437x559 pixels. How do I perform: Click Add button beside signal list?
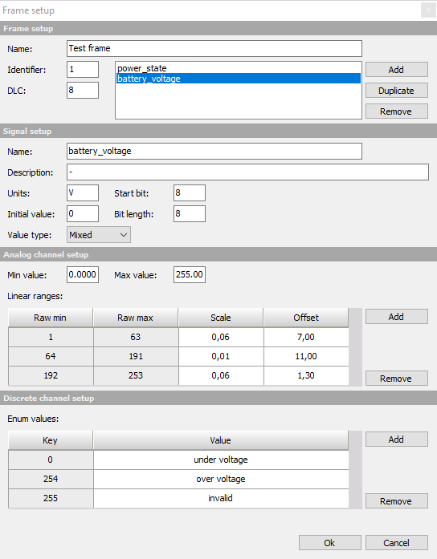click(396, 70)
